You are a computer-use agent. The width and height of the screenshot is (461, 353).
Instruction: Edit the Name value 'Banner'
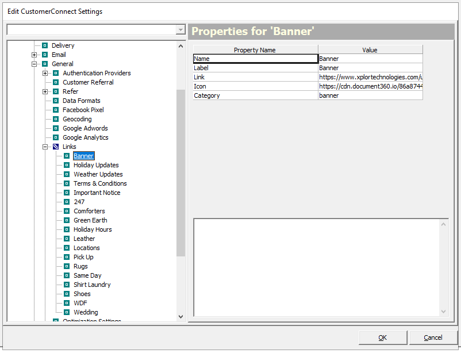pos(370,59)
